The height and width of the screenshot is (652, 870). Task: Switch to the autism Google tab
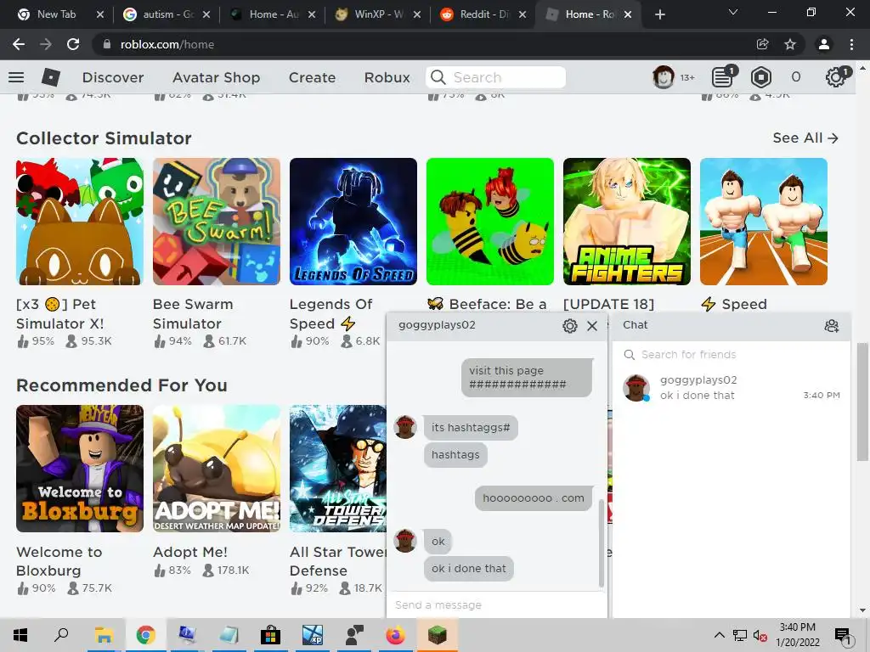(167, 14)
